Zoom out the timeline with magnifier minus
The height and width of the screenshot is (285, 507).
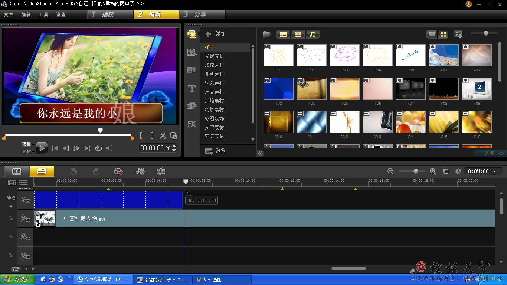pos(390,171)
